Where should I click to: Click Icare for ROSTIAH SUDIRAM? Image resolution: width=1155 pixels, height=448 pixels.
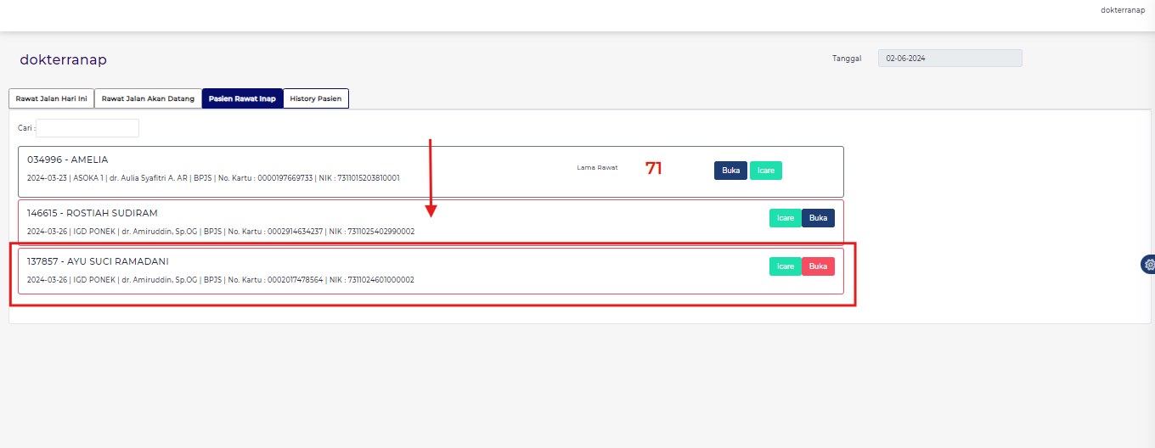(x=785, y=218)
